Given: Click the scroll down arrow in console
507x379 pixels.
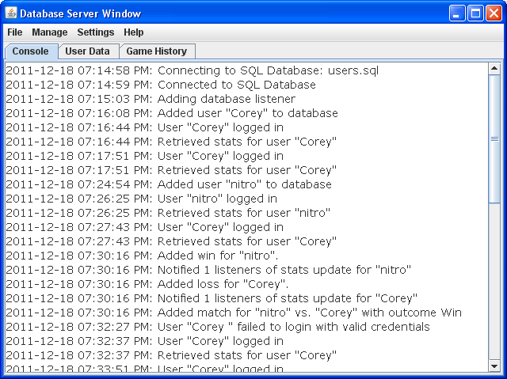Looking at the screenshot, I should coord(495,366).
